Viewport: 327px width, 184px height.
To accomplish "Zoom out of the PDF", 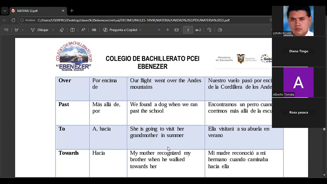I will pos(159,30).
